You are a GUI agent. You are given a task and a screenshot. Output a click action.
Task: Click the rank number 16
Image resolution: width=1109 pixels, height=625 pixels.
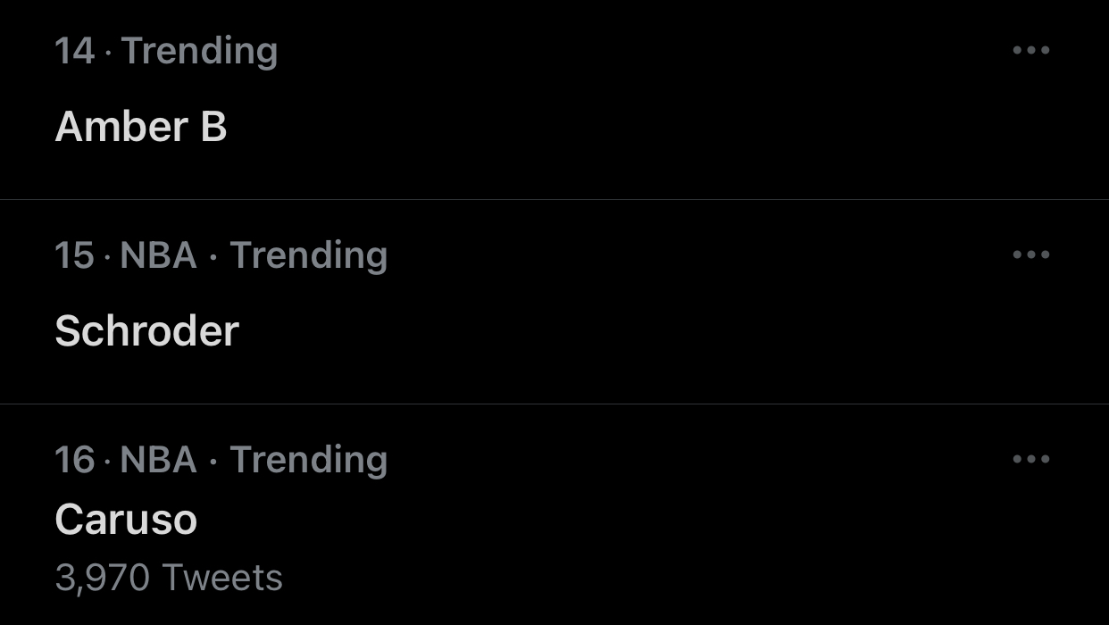tap(74, 460)
